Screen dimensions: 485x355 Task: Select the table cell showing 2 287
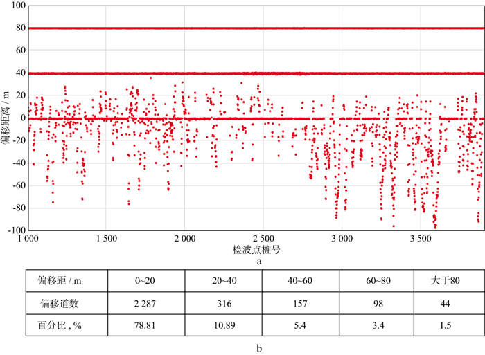pyautogui.click(x=145, y=303)
